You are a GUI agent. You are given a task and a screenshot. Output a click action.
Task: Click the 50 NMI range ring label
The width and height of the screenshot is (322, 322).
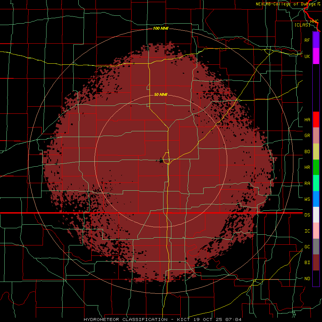pos(161,94)
